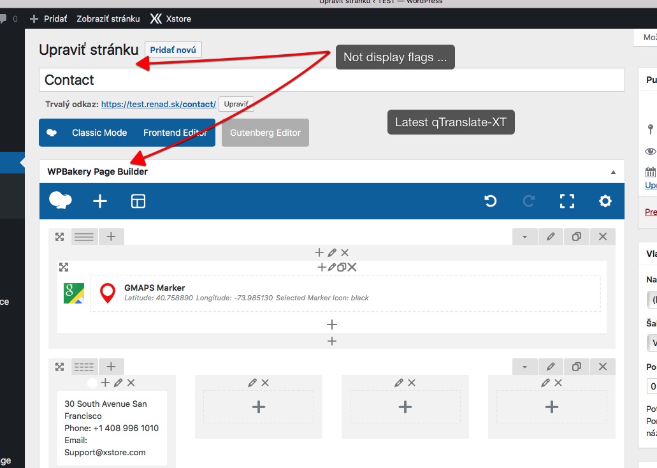Click the Pridať novú button

173,49
